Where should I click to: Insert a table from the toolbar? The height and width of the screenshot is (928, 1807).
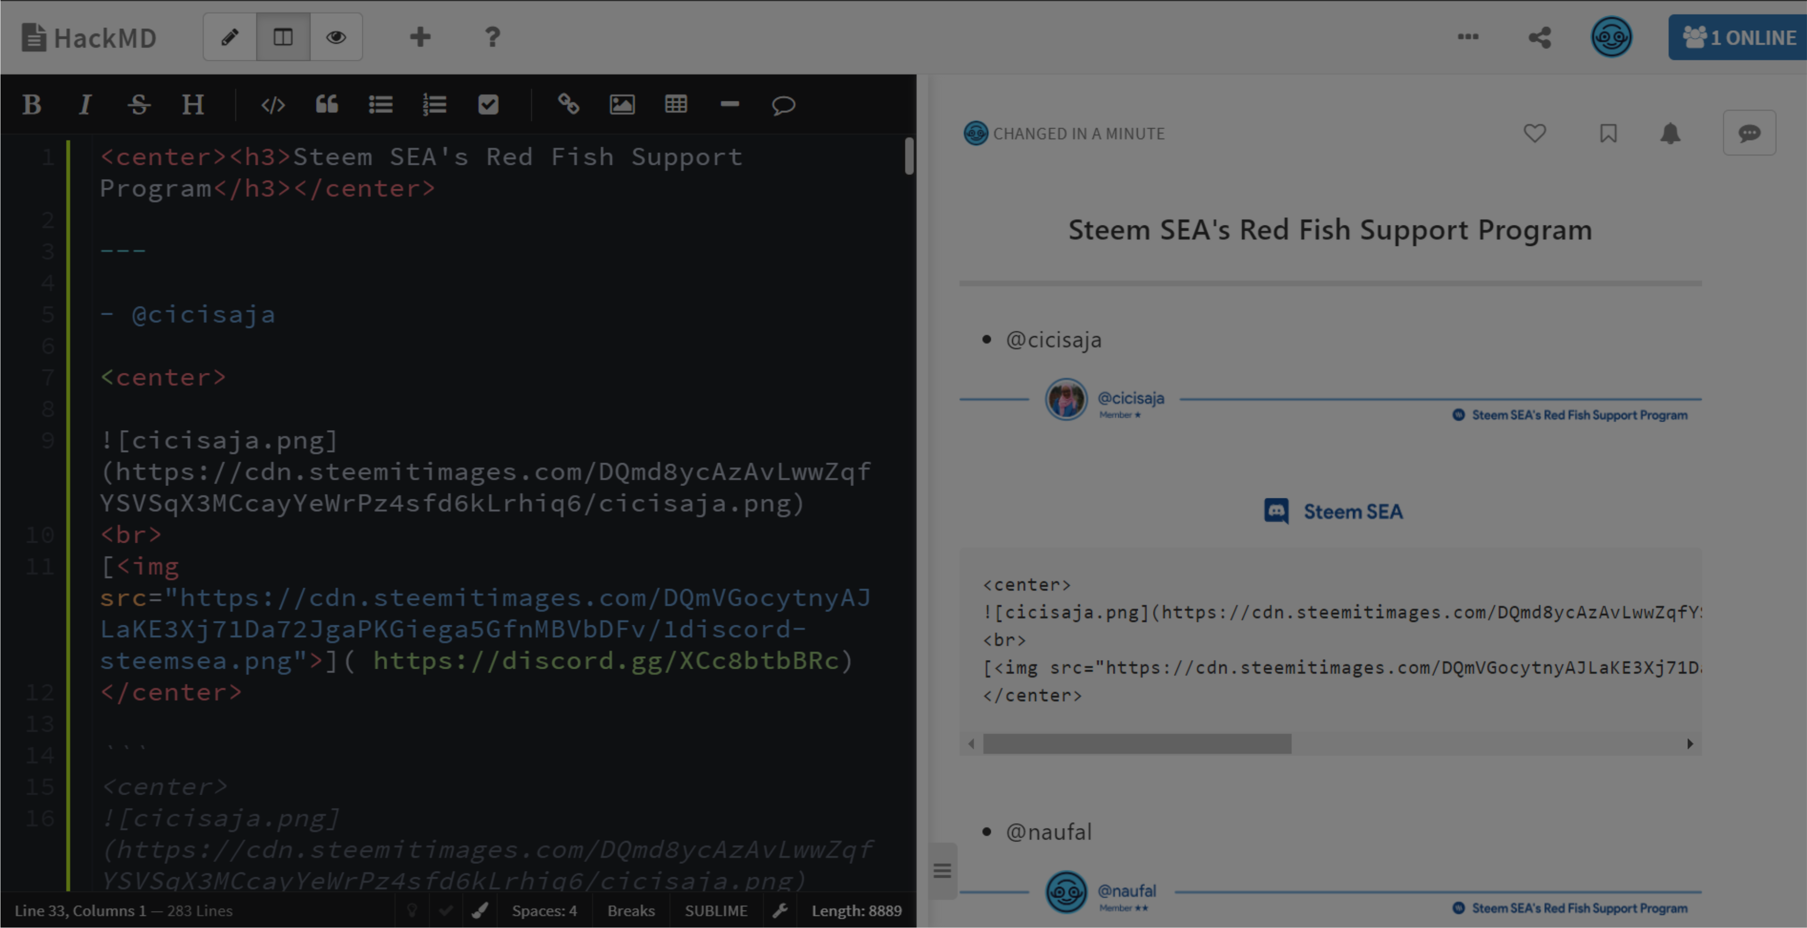676,104
